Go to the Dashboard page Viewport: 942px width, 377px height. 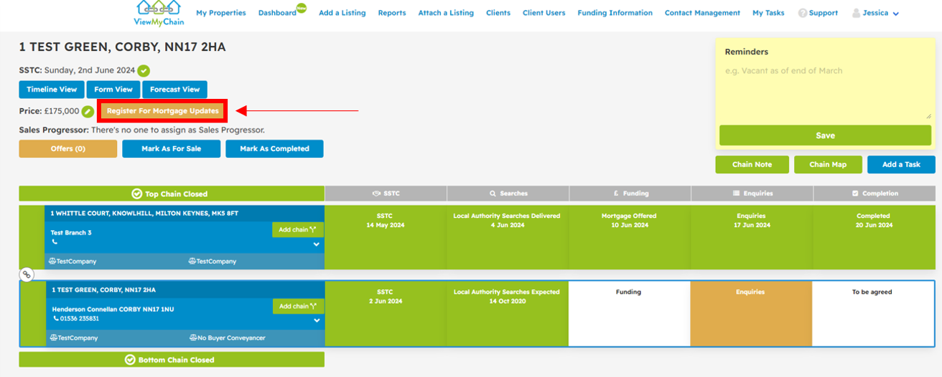(x=278, y=13)
